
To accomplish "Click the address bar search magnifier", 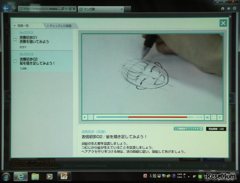I will [x=62, y=9].
